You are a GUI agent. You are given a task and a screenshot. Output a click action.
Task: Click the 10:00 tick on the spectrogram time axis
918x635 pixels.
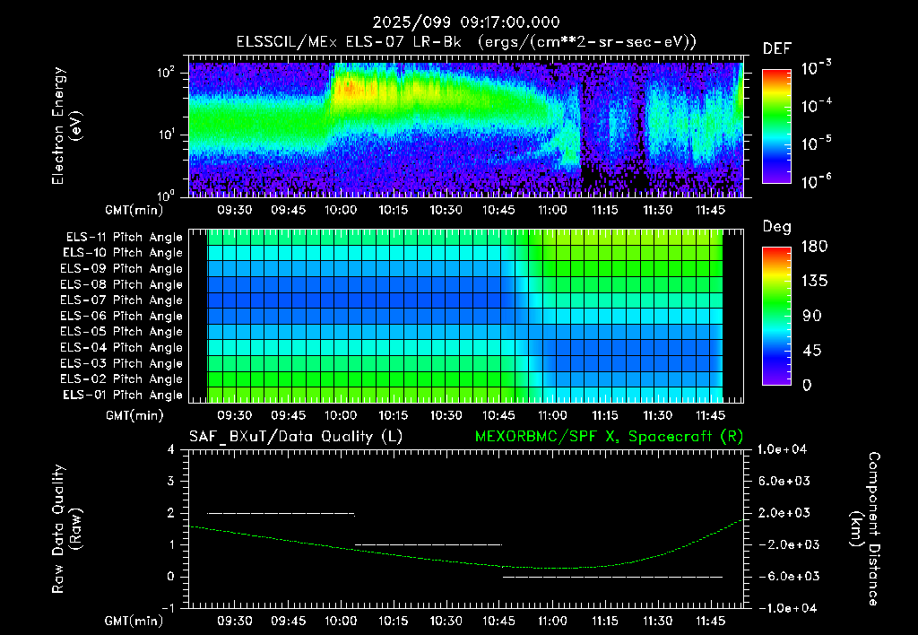[x=341, y=210]
